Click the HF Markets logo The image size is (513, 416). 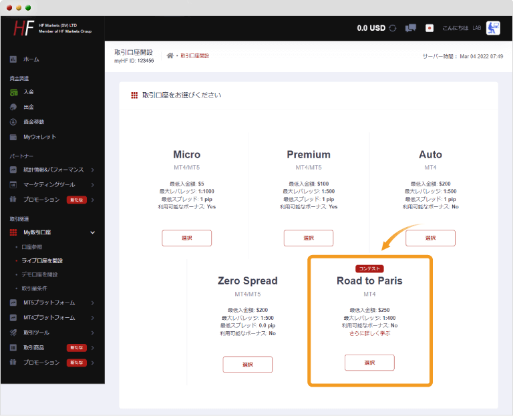click(x=24, y=28)
